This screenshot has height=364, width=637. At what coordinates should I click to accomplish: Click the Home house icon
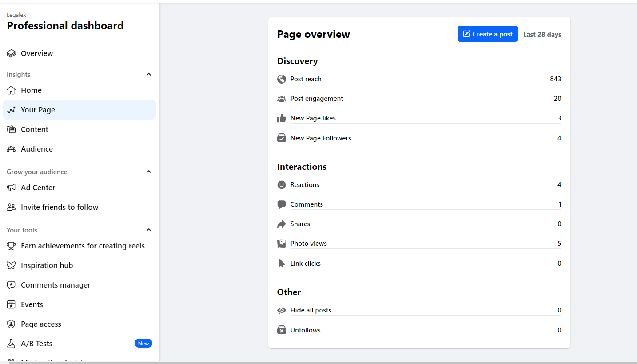click(x=11, y=90)
